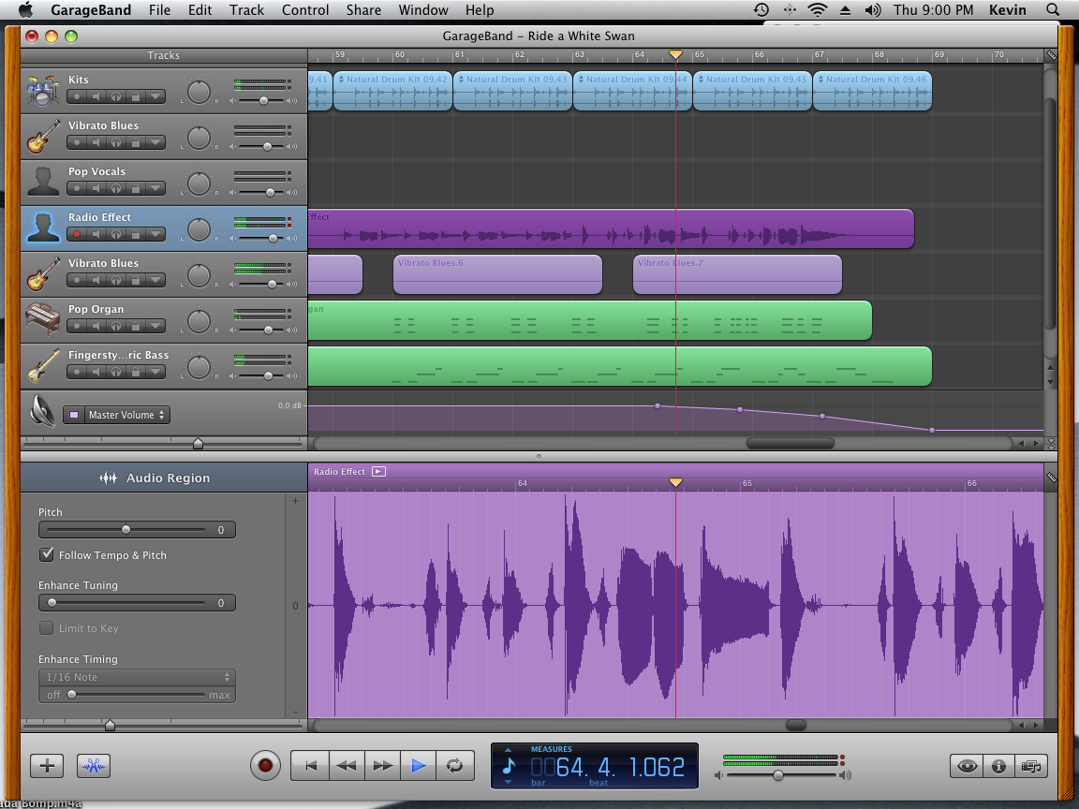The image size is (1079, 809).
Task: Click the Audio Region editor header
Action: [164, 478]
